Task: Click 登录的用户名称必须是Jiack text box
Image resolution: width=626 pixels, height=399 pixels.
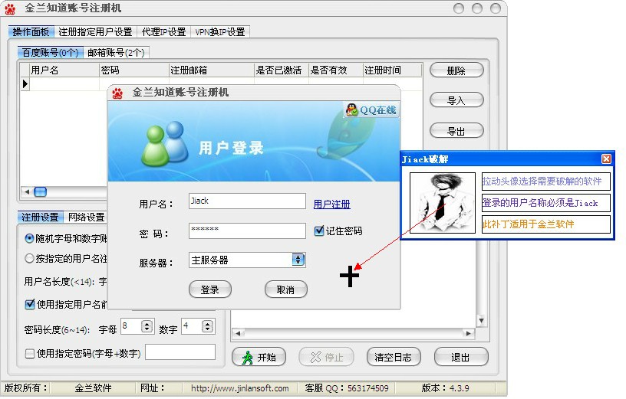Action: (x=546, y=203)
